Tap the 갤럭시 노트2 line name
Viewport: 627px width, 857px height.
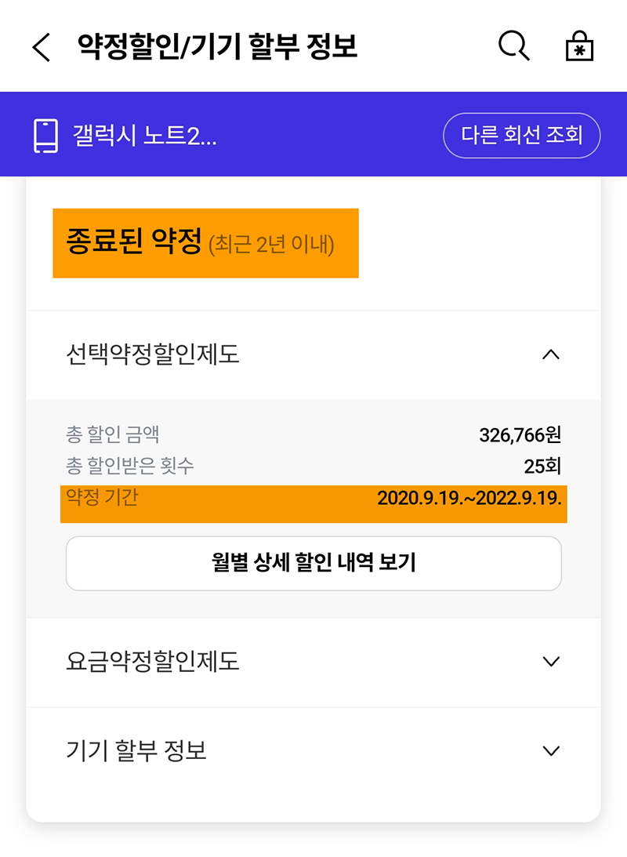tap(144, 136)
